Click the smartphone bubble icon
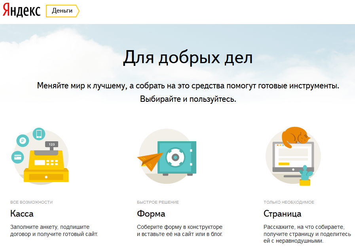The image size is (355, 247). [39, 134]
